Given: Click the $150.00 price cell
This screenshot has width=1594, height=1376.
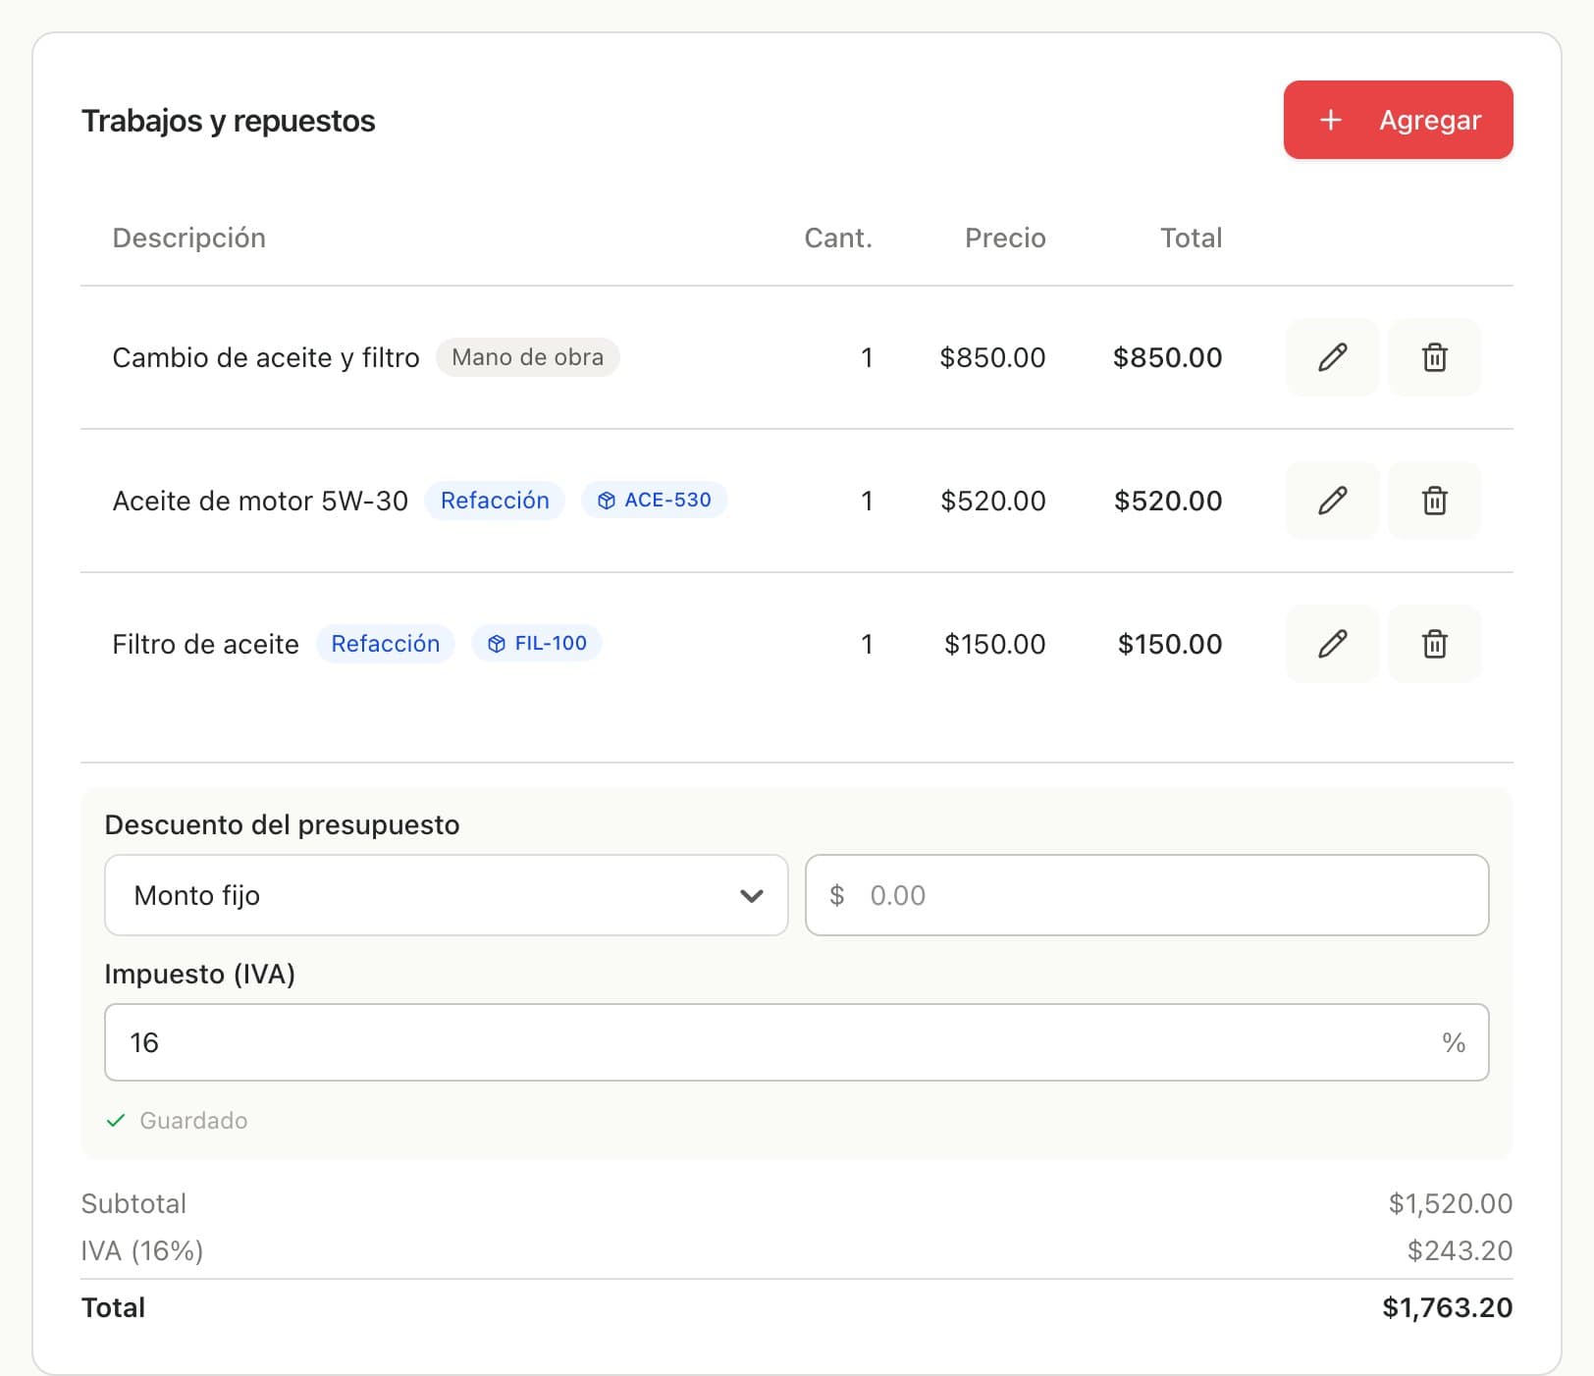Looking at the screenshot, I should [x=994, y=644].
